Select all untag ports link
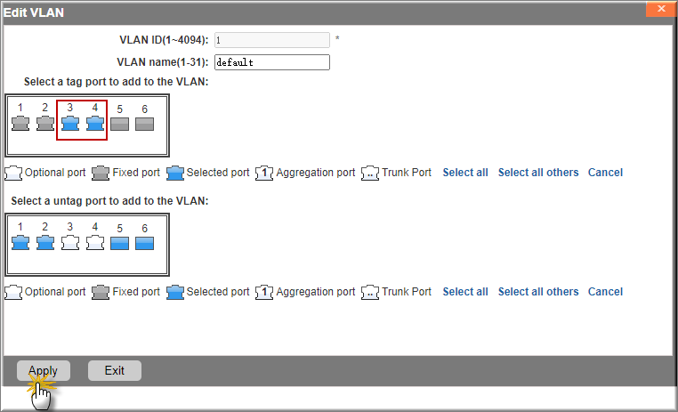 465,292
